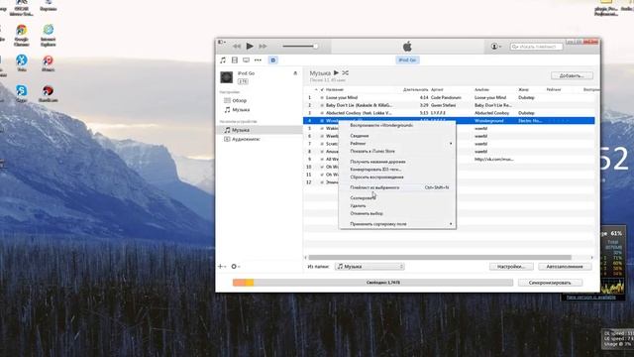Click the Синхронизировать button
Viewport: 634px width, 357px height.
click(x=550, y=283)
